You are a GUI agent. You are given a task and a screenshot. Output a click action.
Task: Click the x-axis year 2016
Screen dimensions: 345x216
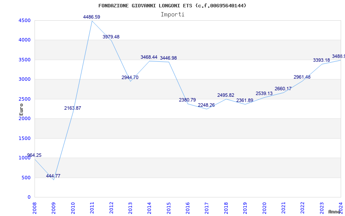click(x=188, y=208)
